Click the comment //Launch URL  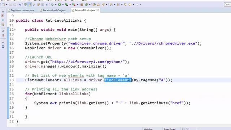(x=39, y=57)
